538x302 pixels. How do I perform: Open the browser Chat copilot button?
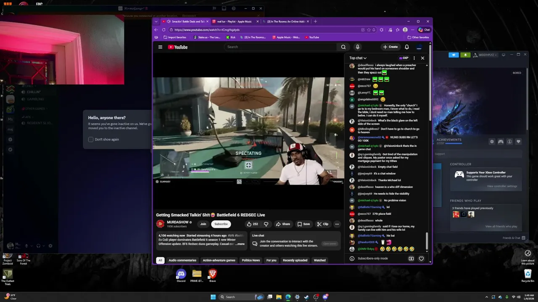(x=424, y=30)
